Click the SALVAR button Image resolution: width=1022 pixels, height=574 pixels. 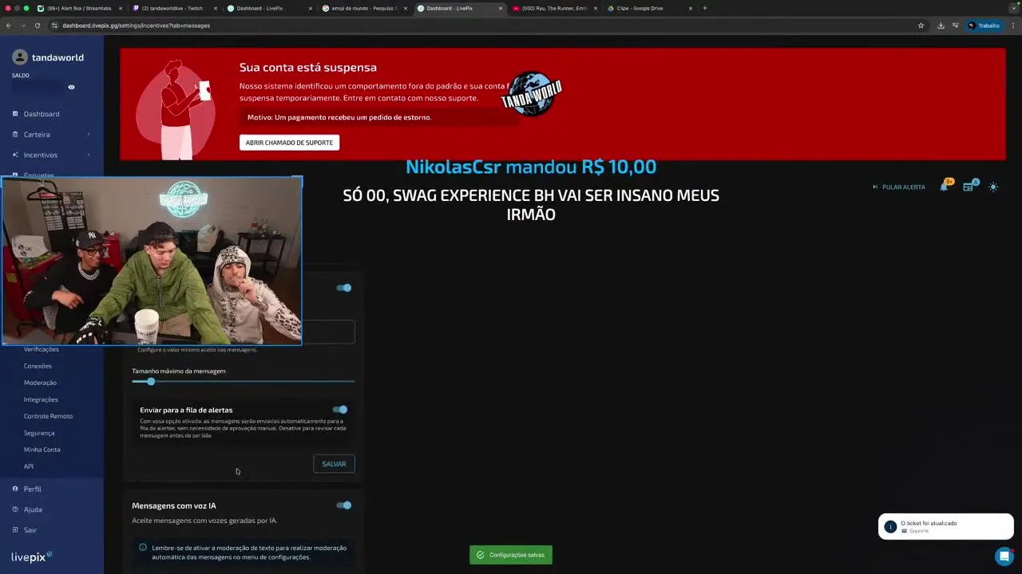(334, 464)
